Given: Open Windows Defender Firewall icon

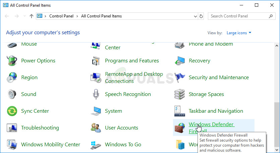Looking at the screenshot, I should (180, 128).
